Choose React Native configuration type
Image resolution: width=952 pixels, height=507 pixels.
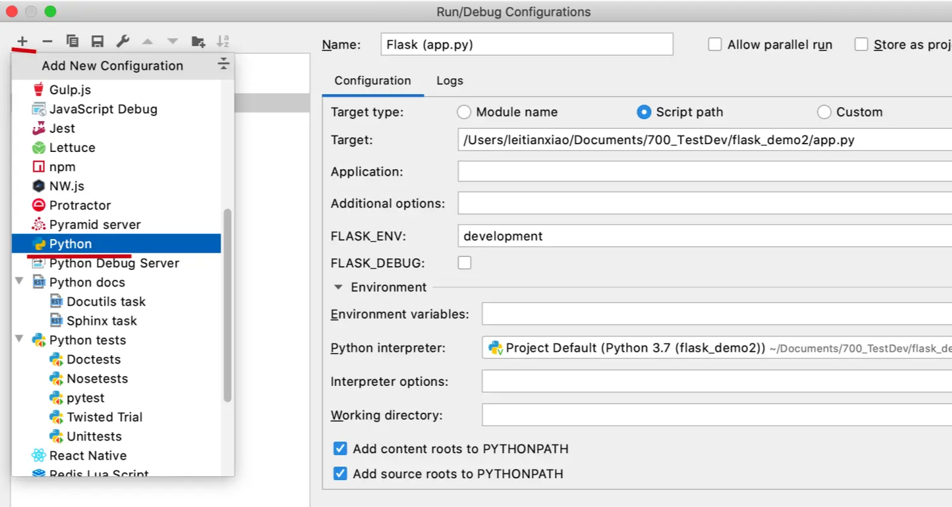[116, 455]
